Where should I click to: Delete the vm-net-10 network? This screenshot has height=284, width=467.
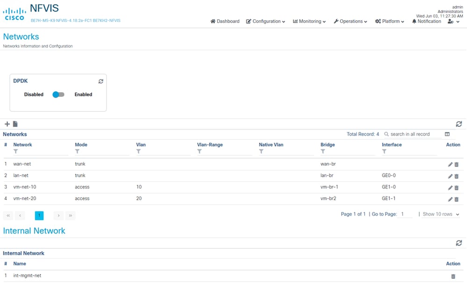(457, 188)
